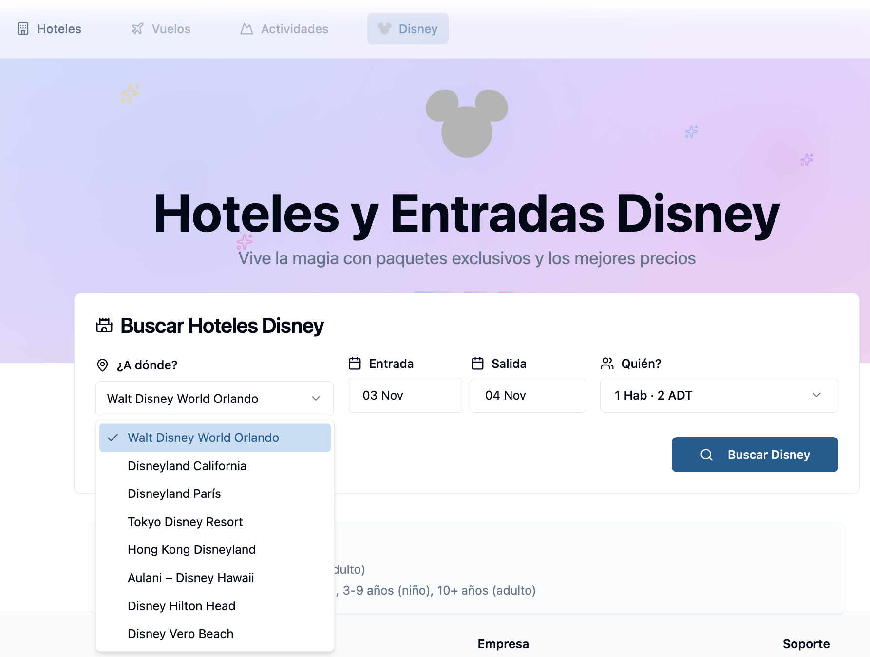Select Hong Kong Disneyland
Screen dimensions: 870x657
[x=215, y=549]
